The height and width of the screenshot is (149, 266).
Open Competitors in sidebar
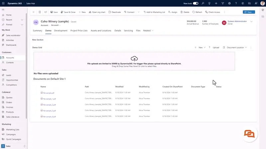[x=11, y=85]
